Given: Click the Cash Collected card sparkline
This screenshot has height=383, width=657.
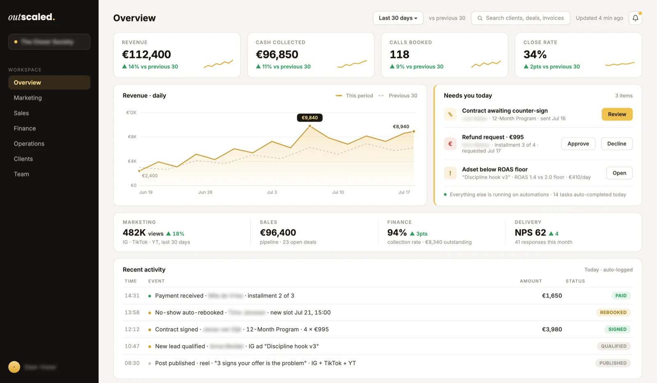Looking at the screenshot, I should tap(352, 64).
